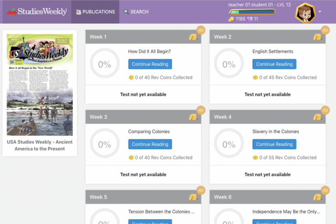Click the 'Slavery in the Colonies' title

point(276,132)
